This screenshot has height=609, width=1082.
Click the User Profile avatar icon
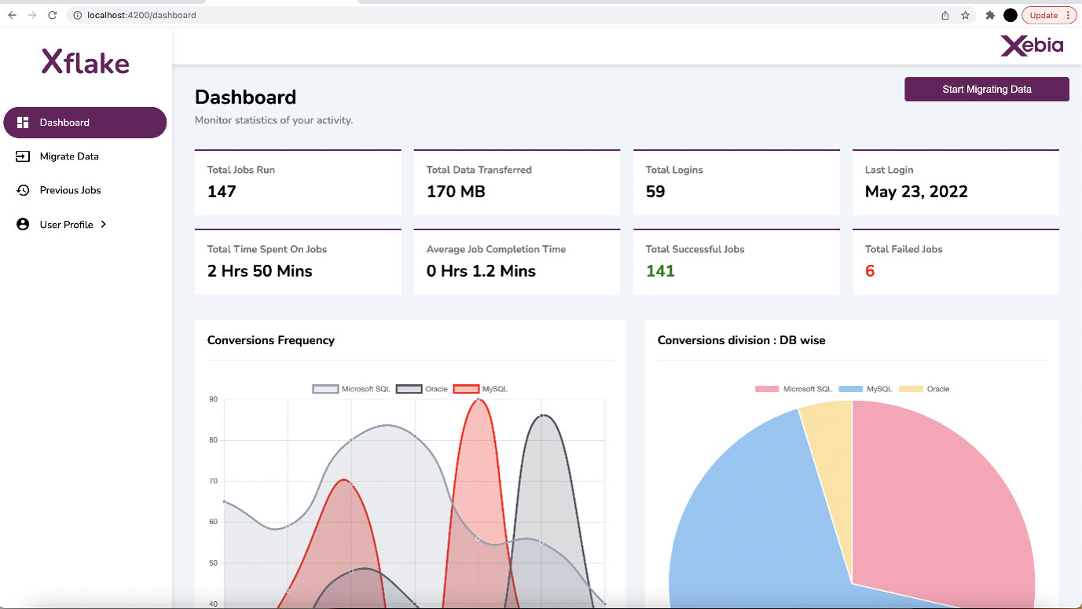pyautogui.click(x=23, y=225)
